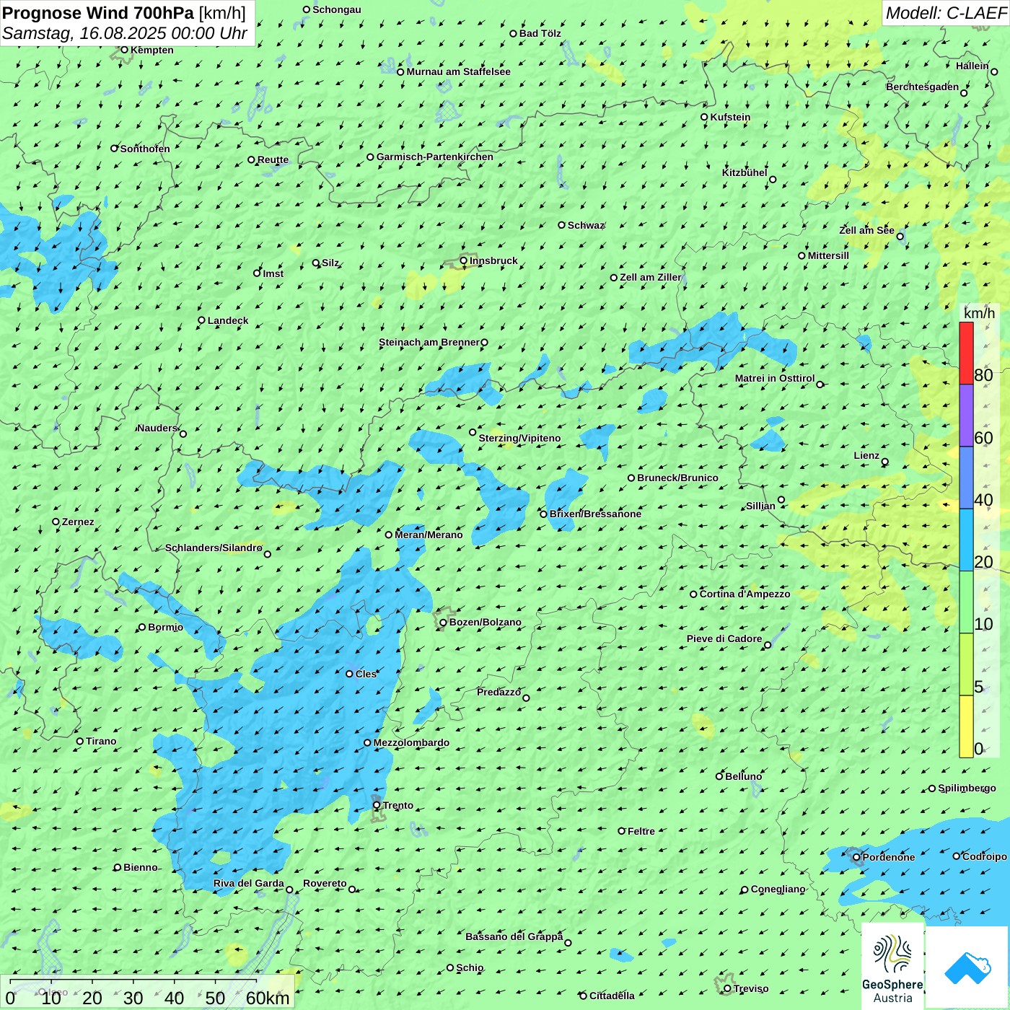The height and width of the screenshot is (1010, 1010).
Task: Click the GeoSphere Austria logo
Action: (892, 967)
